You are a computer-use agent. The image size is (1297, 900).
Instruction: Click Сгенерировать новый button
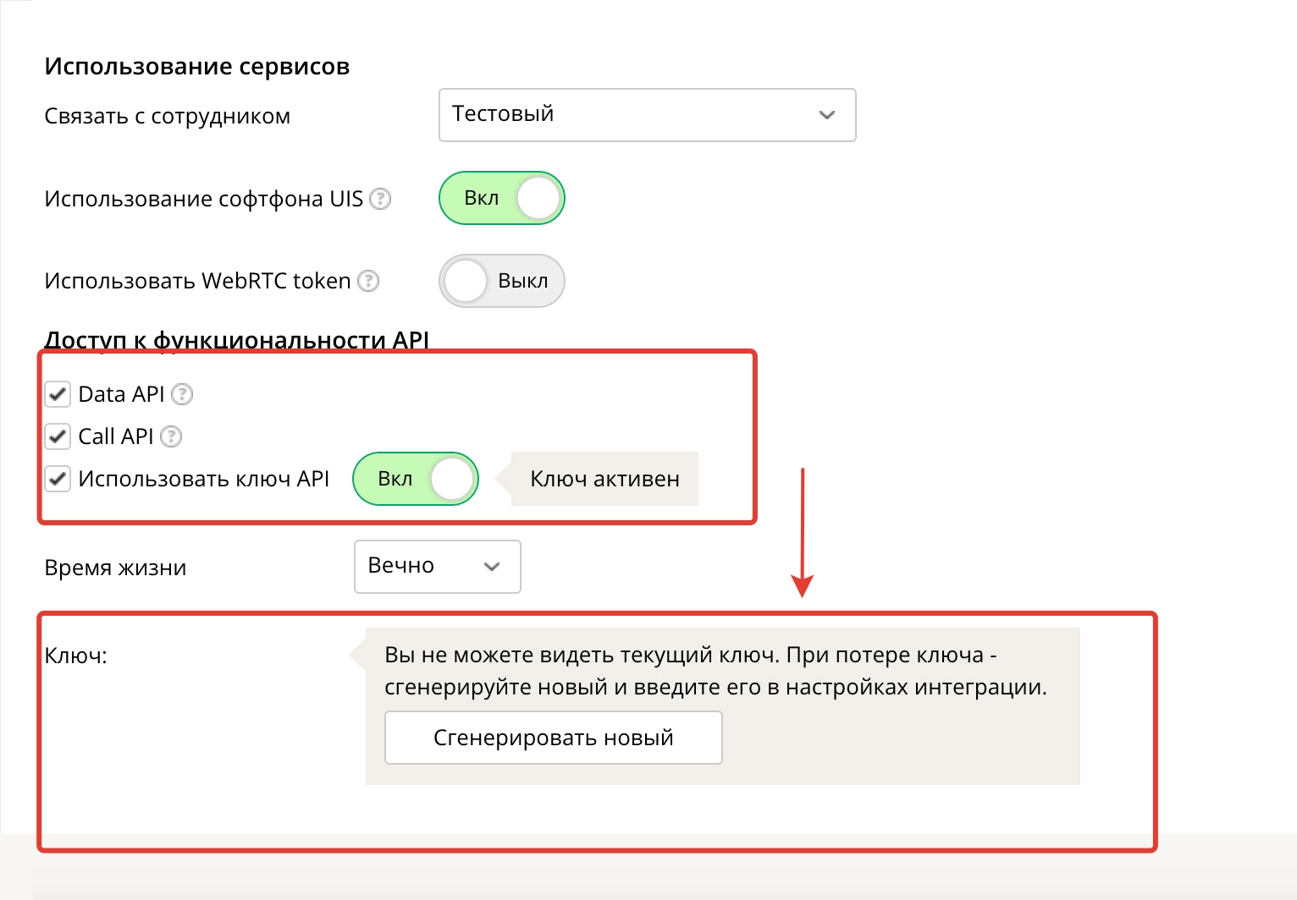tap(554, 738)
